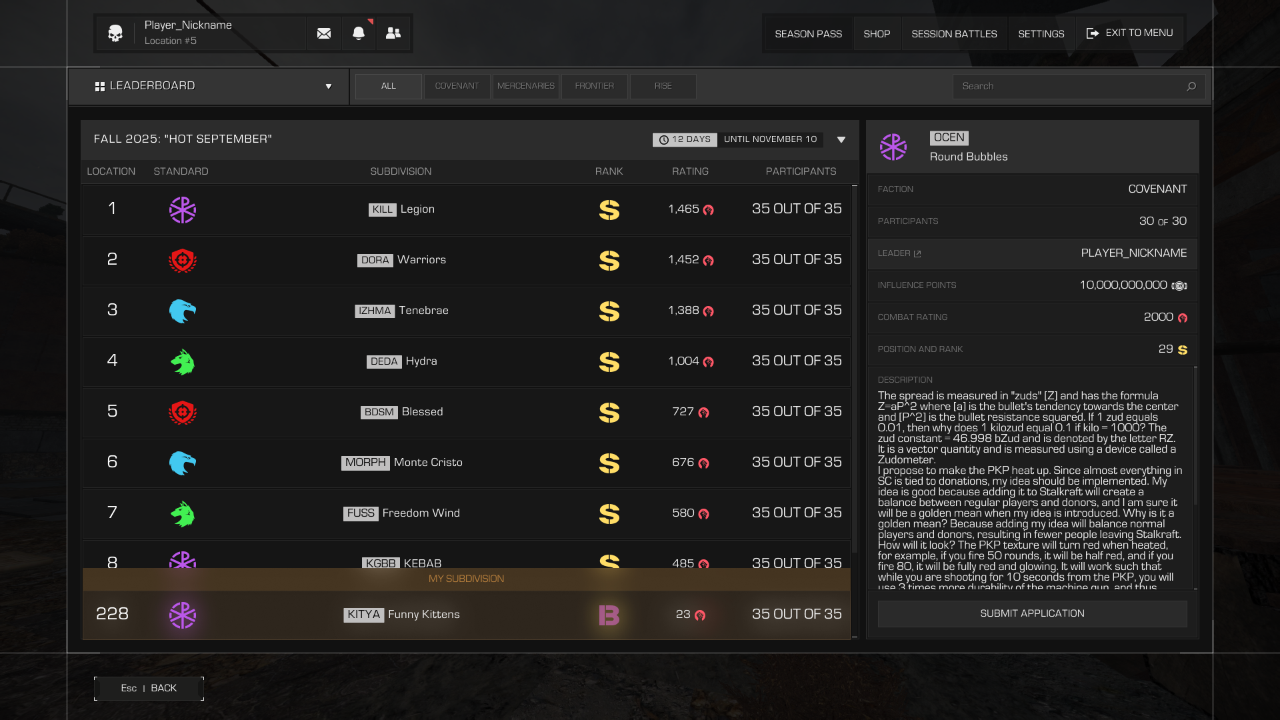Click EXIT TO MENU button
Viewport: 1280px width, 720px height.
[1130, 33]
